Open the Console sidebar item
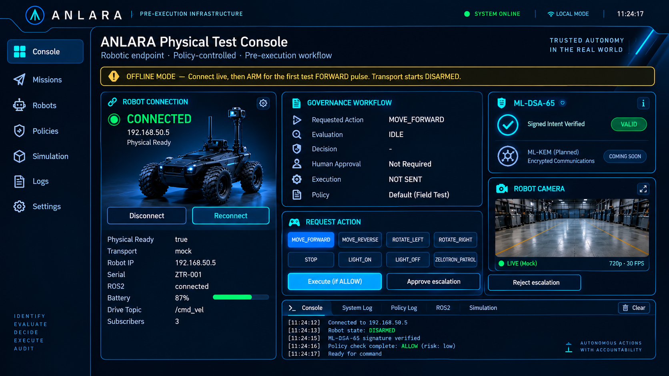Viewport: 669px width, 376px height. pos(45,52)
